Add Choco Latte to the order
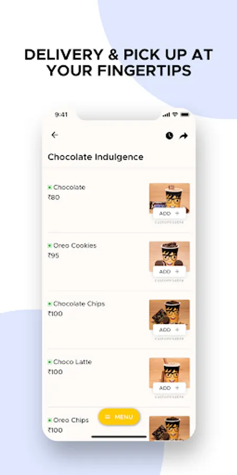Viewport: 237px width, 475px height. 169,388
